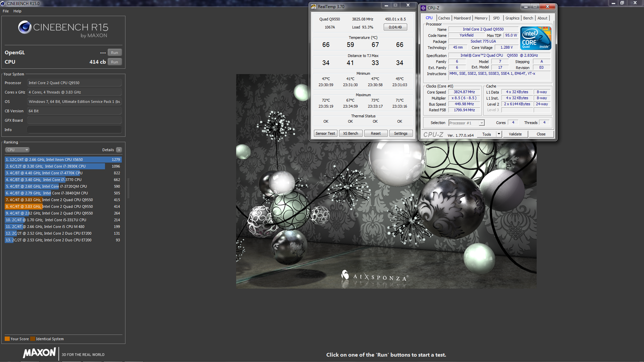644x362 pixels.
Task: Open Processor #1 selection dropdown
Action: [x=466, y=123]
